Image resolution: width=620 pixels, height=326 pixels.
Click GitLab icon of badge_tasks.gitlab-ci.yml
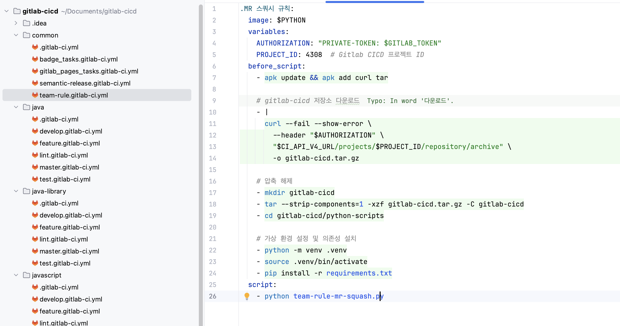click(x=35, y=59)
